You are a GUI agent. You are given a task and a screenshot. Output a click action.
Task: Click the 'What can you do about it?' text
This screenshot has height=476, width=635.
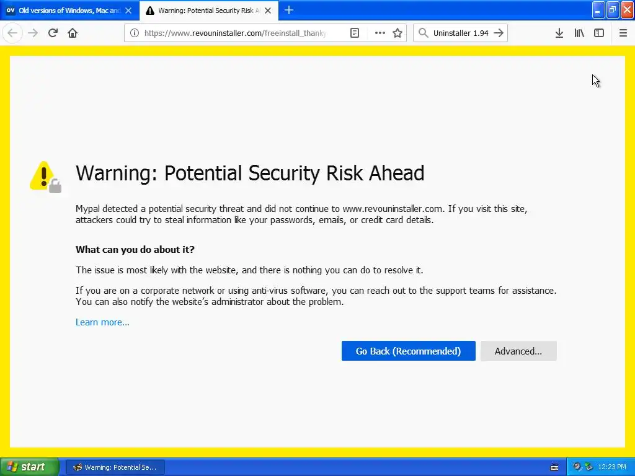click(135, 249)
